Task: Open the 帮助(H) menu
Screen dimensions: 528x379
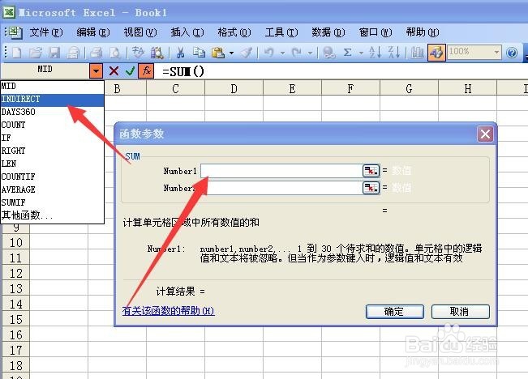Action: [x=423, y=32]
